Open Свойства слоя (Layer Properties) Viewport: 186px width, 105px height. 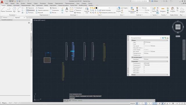[87, 10]
